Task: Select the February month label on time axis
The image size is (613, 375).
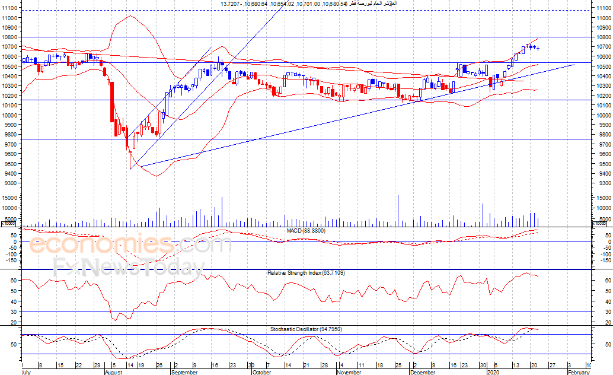Action: (x=579, y=372)
